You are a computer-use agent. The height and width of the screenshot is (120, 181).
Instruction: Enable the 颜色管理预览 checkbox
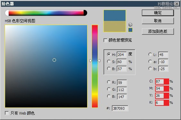105,40
